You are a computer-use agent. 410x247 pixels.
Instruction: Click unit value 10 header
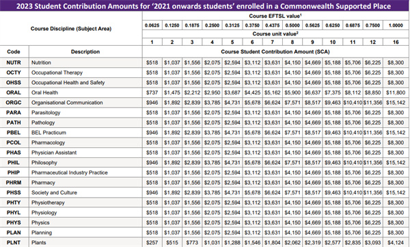point(333,42)
